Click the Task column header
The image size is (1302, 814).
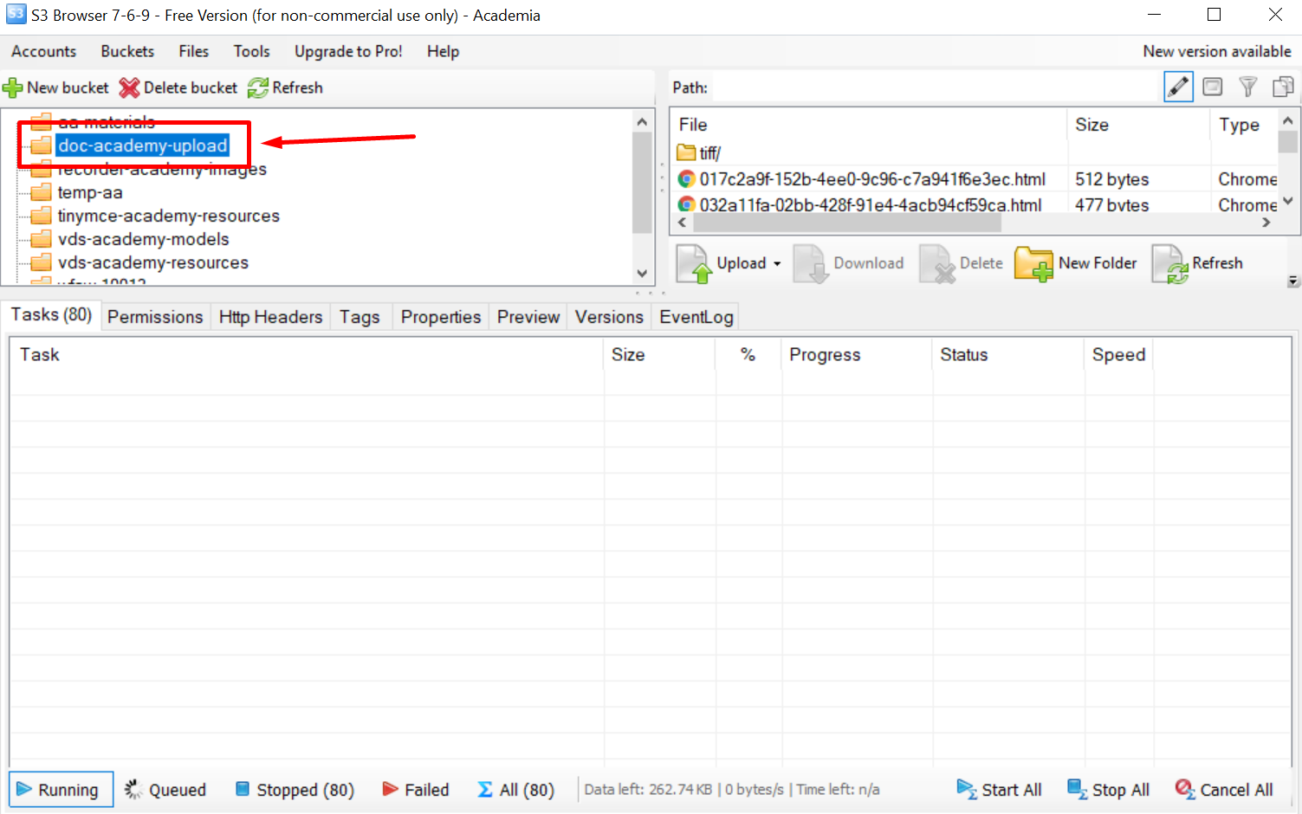(x=307, y=355)
